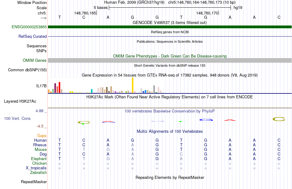The image size is (292, 189).
Task: Select the Mouse species label
Action: click(x=41, y=150)
